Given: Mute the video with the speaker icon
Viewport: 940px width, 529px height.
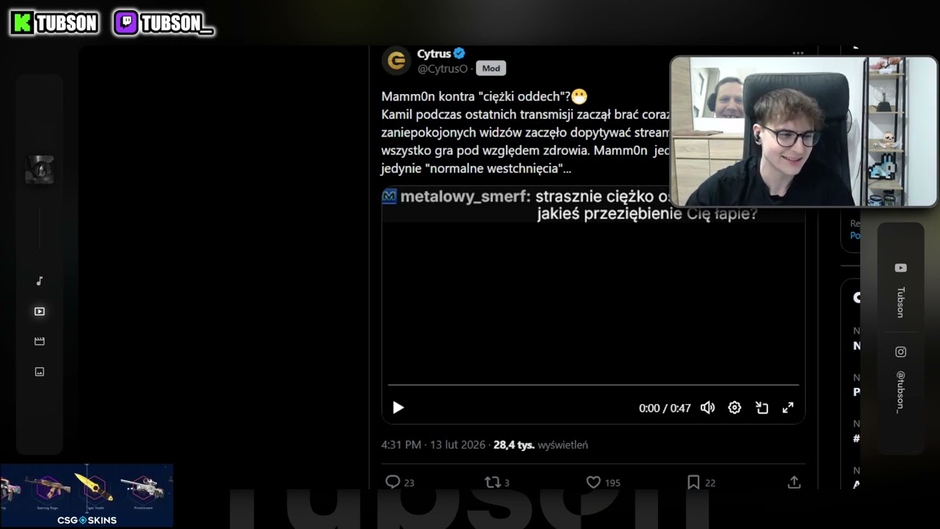Looking at the screenshot, I should [x=707, y=408].
